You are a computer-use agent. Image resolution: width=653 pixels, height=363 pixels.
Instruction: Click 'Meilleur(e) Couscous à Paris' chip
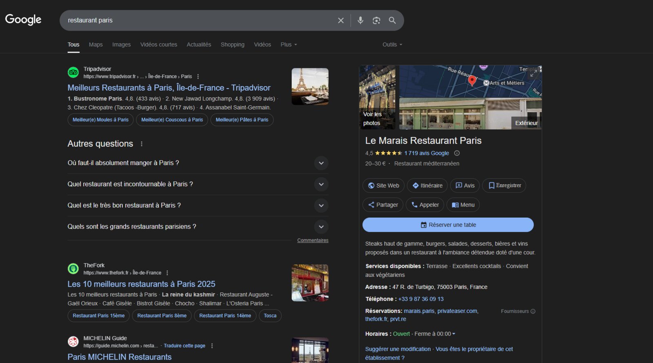tap(172, 120)
